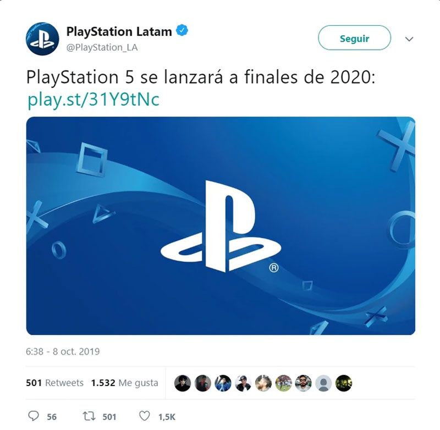Viewport: 440px width, 430px height.
Task: View the 501 Retweets list
Action: [x=54, y=383]
